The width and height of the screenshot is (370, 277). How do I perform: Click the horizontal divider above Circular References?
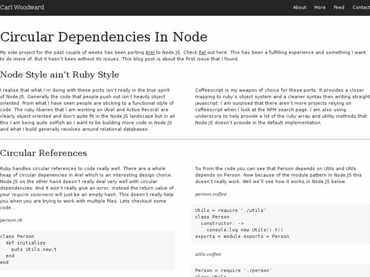pos(185,139)
